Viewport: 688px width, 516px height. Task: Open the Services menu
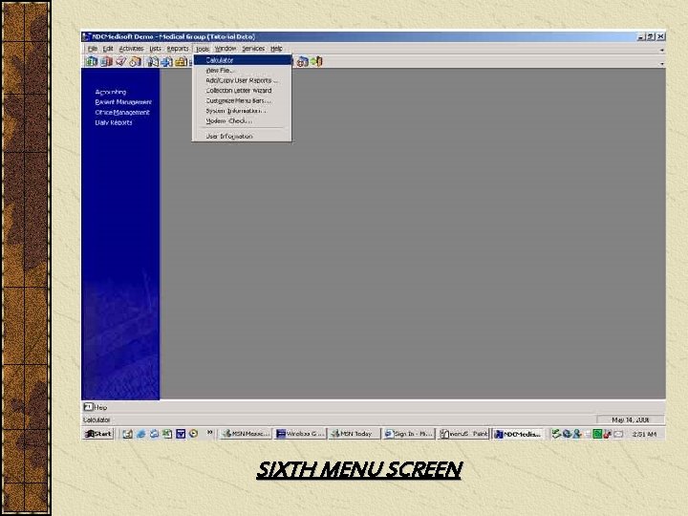(253, 49)
